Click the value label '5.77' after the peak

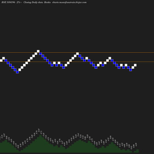coord(41,132)
